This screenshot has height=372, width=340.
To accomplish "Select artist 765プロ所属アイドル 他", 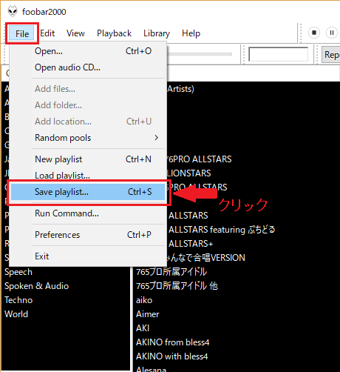I will click(237, 286).
